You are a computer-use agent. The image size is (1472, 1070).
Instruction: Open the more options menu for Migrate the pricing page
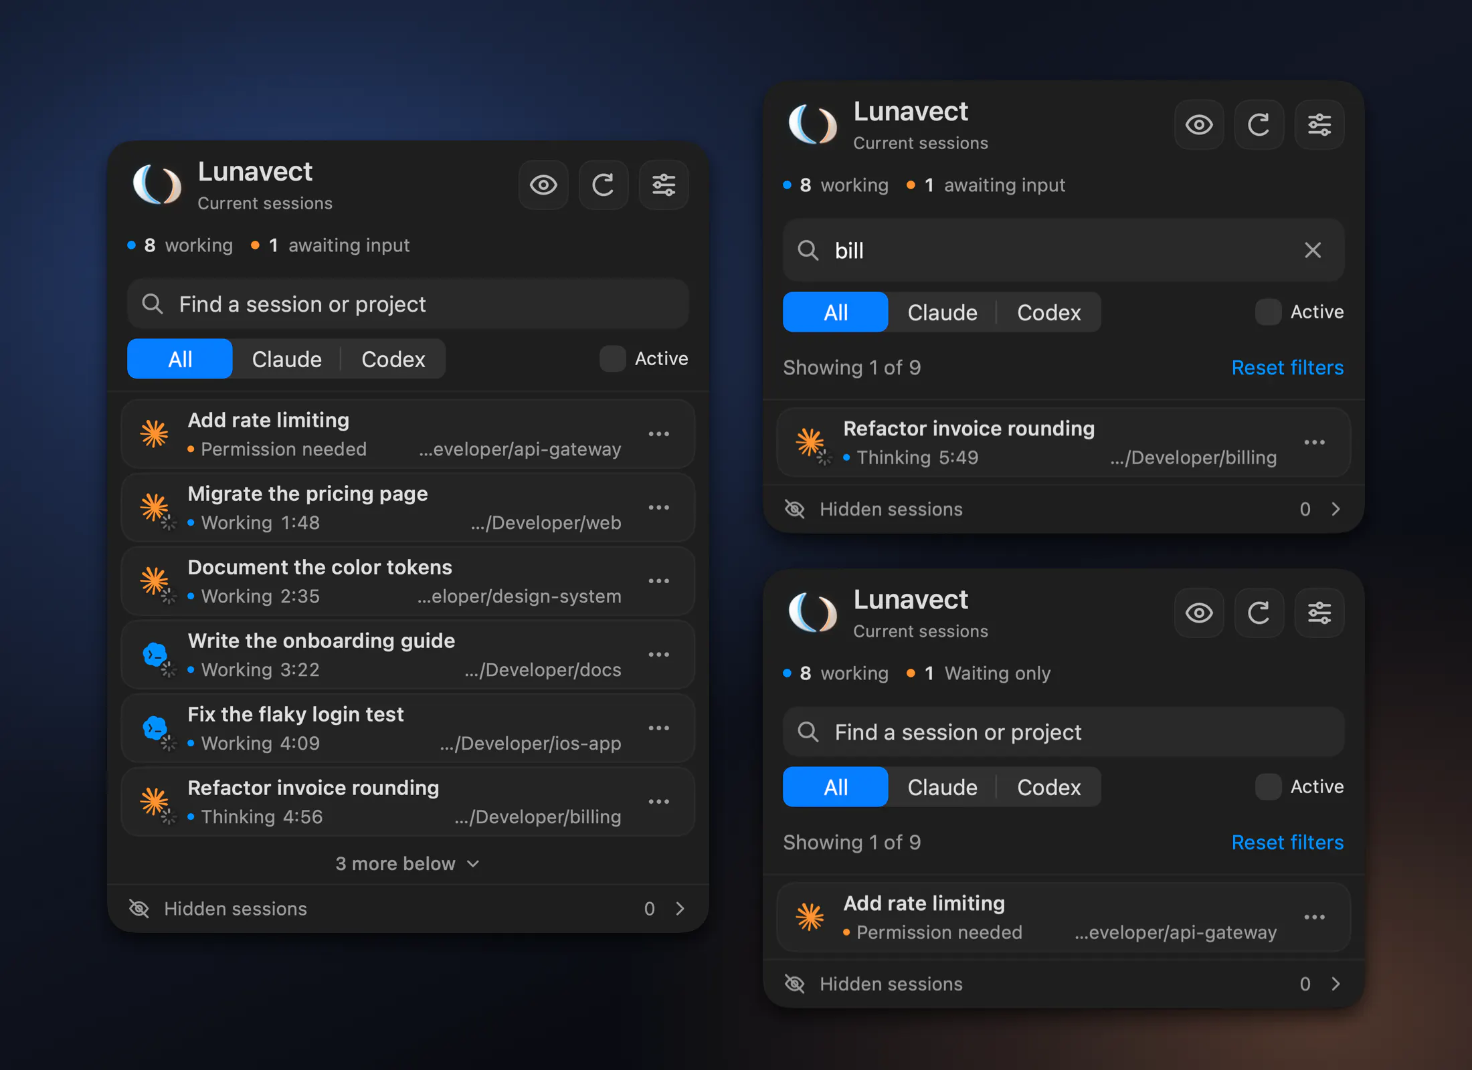point(659,508)
